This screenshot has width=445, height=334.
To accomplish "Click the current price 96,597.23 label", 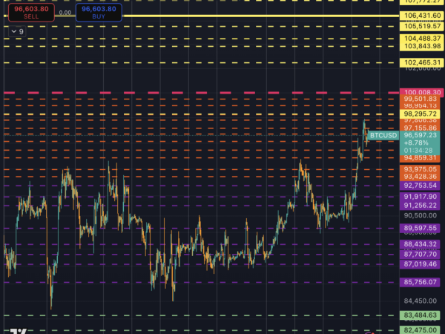I will click(x=420, y=136).
